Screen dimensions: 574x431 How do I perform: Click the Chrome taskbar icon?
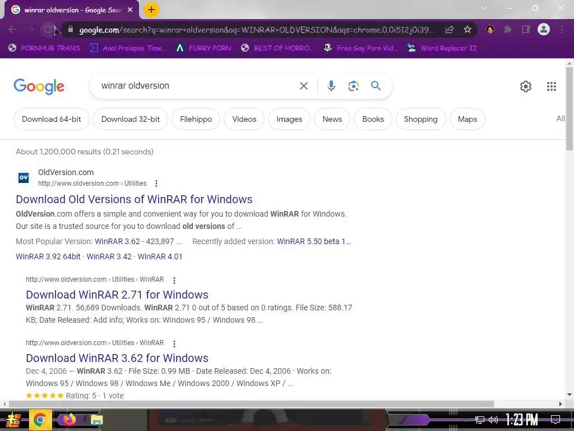(40, 420)
